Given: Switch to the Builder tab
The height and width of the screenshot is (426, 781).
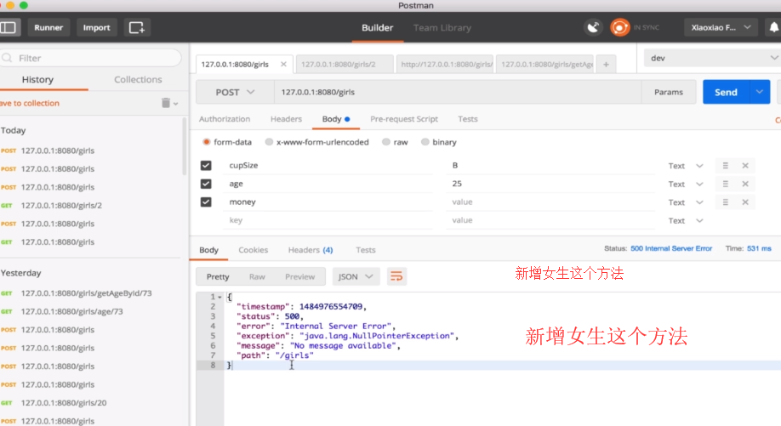Looking at the screenshot, I should (x=377, y=28).
